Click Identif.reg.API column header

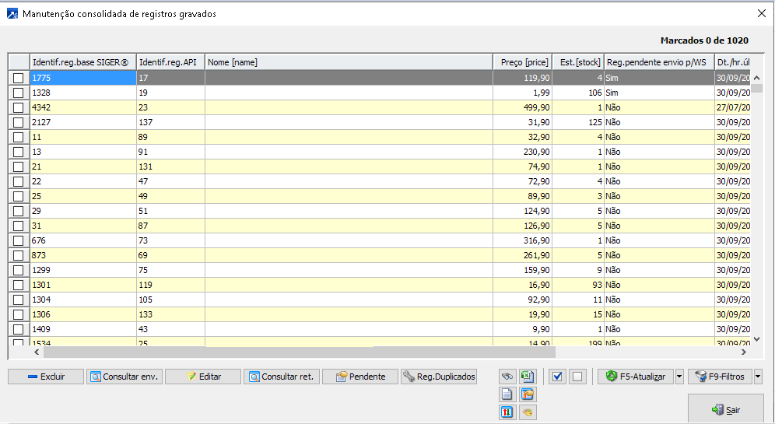pos(170,62)
